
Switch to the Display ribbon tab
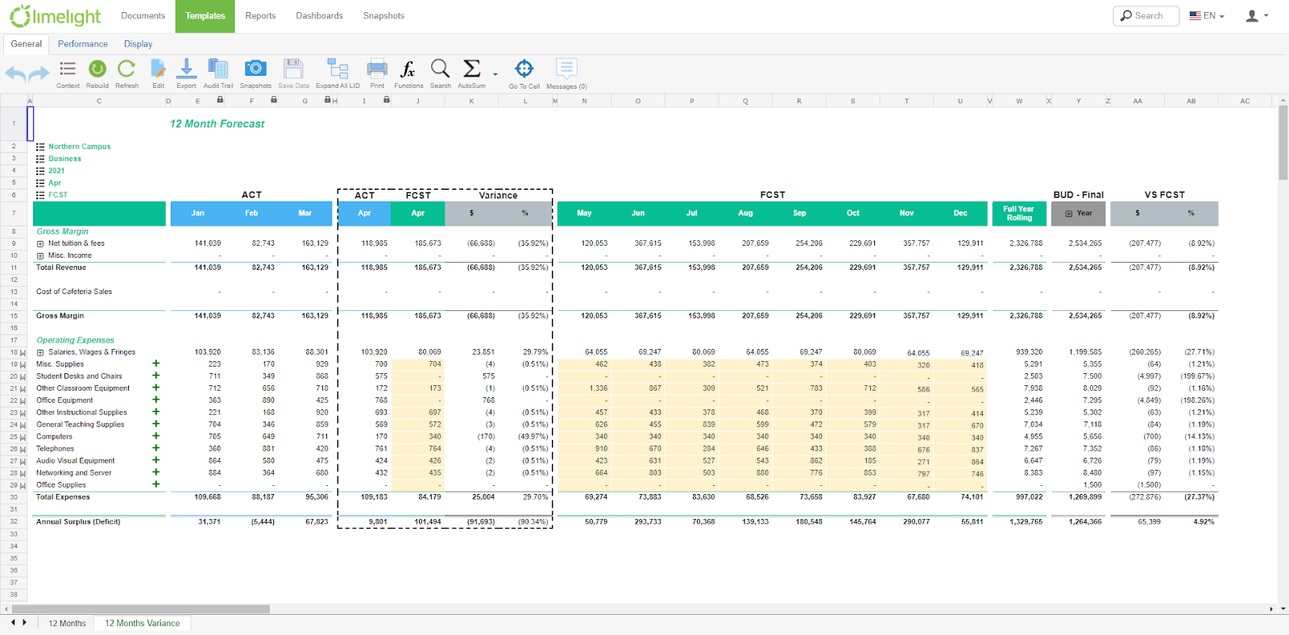click(138, 44)
